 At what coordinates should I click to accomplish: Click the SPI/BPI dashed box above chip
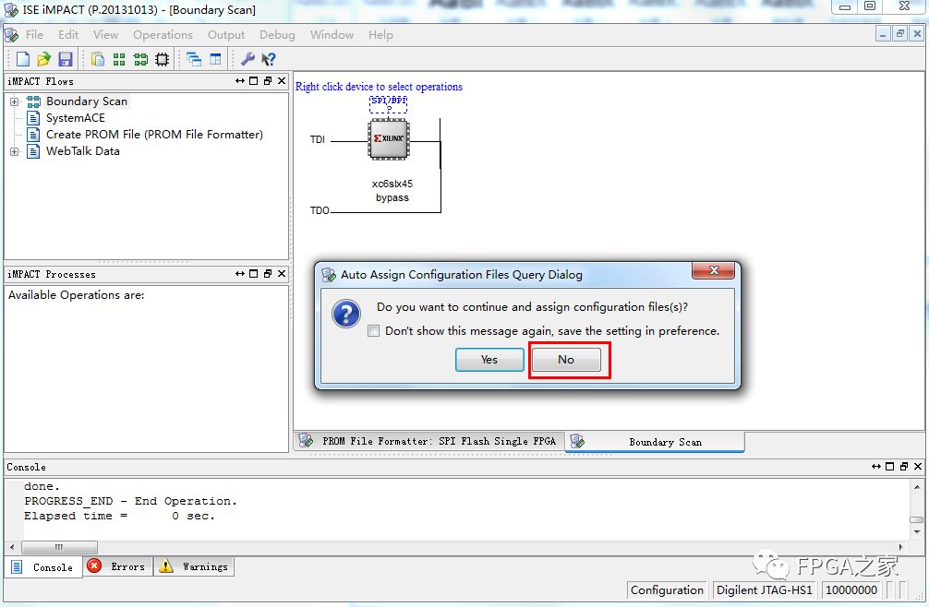point(389,104)
